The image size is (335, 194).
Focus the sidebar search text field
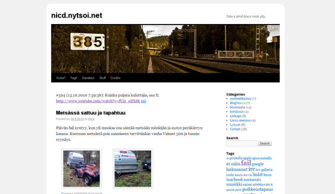click(241, 143)
